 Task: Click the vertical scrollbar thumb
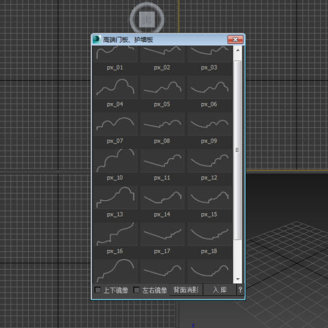click(237, 150)
